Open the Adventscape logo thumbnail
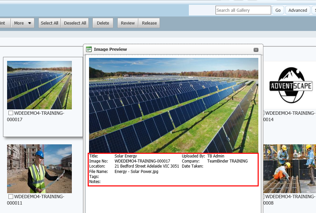Viewport: 316px width, 213px height. click(x=291, y=85)
